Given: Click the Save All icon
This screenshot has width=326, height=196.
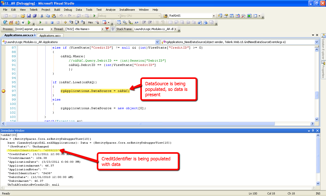Looking at the screenshot, I should [34, 16].
